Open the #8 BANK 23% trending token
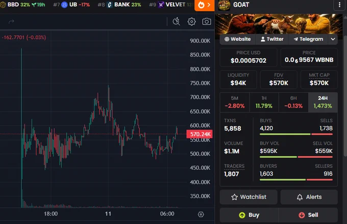Screen dimensions: 347x224 click(119, 5)
